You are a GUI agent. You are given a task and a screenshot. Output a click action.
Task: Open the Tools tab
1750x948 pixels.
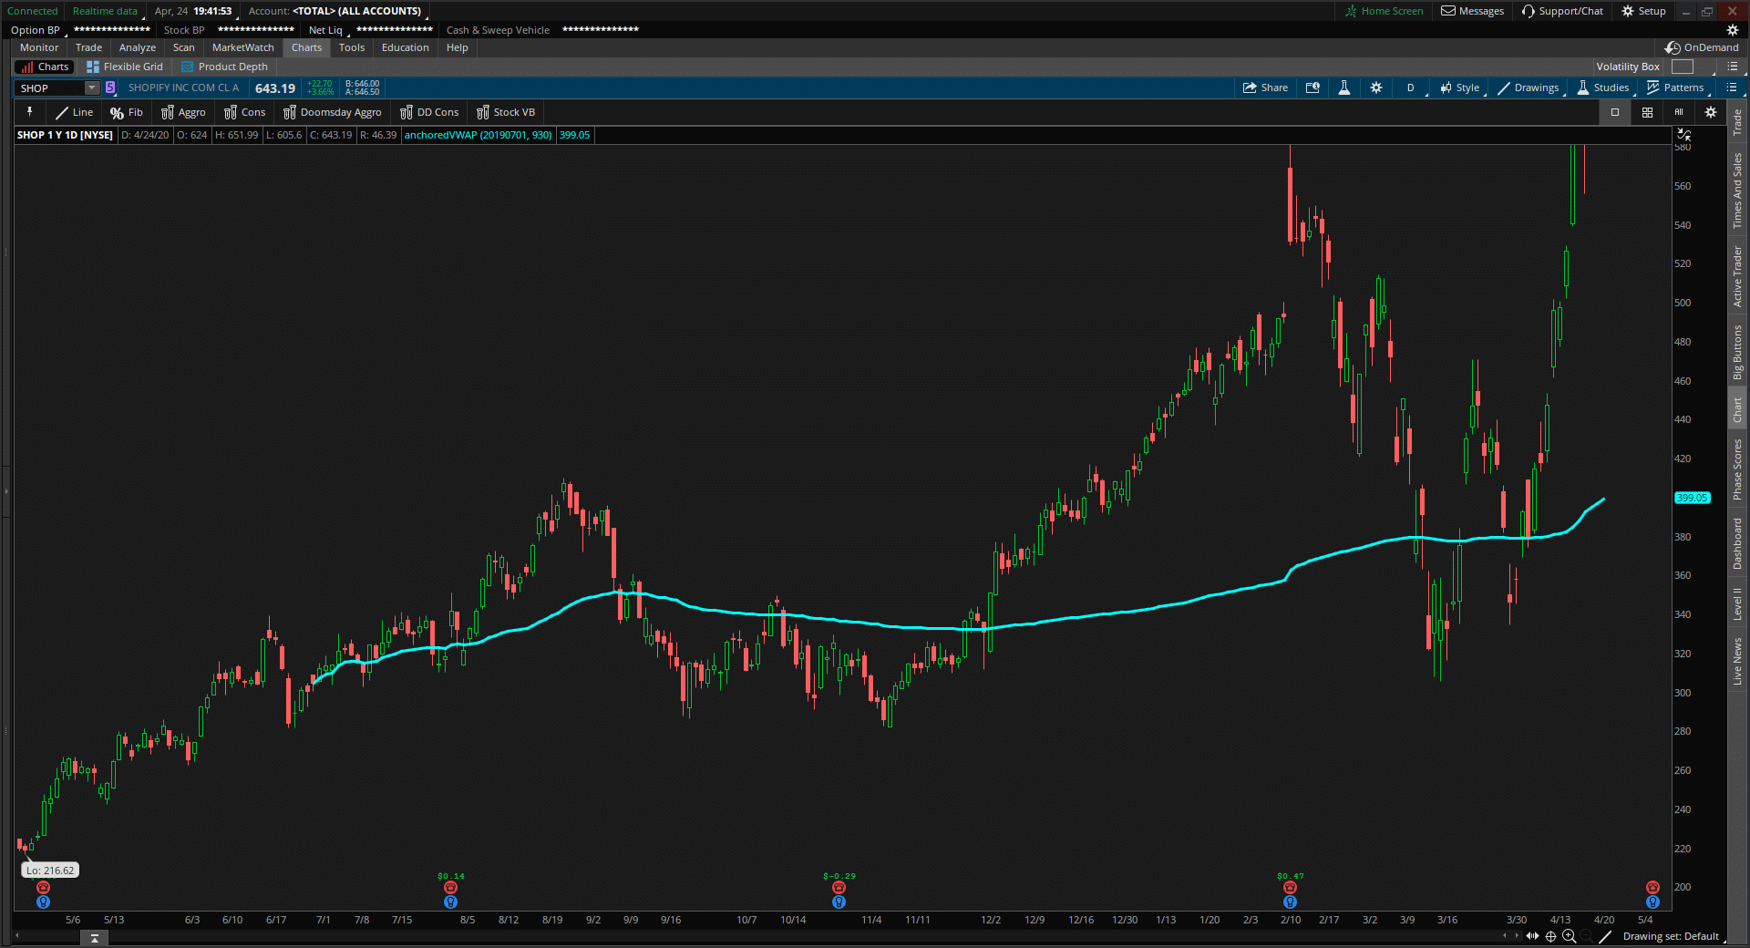(x=352, y=47)
